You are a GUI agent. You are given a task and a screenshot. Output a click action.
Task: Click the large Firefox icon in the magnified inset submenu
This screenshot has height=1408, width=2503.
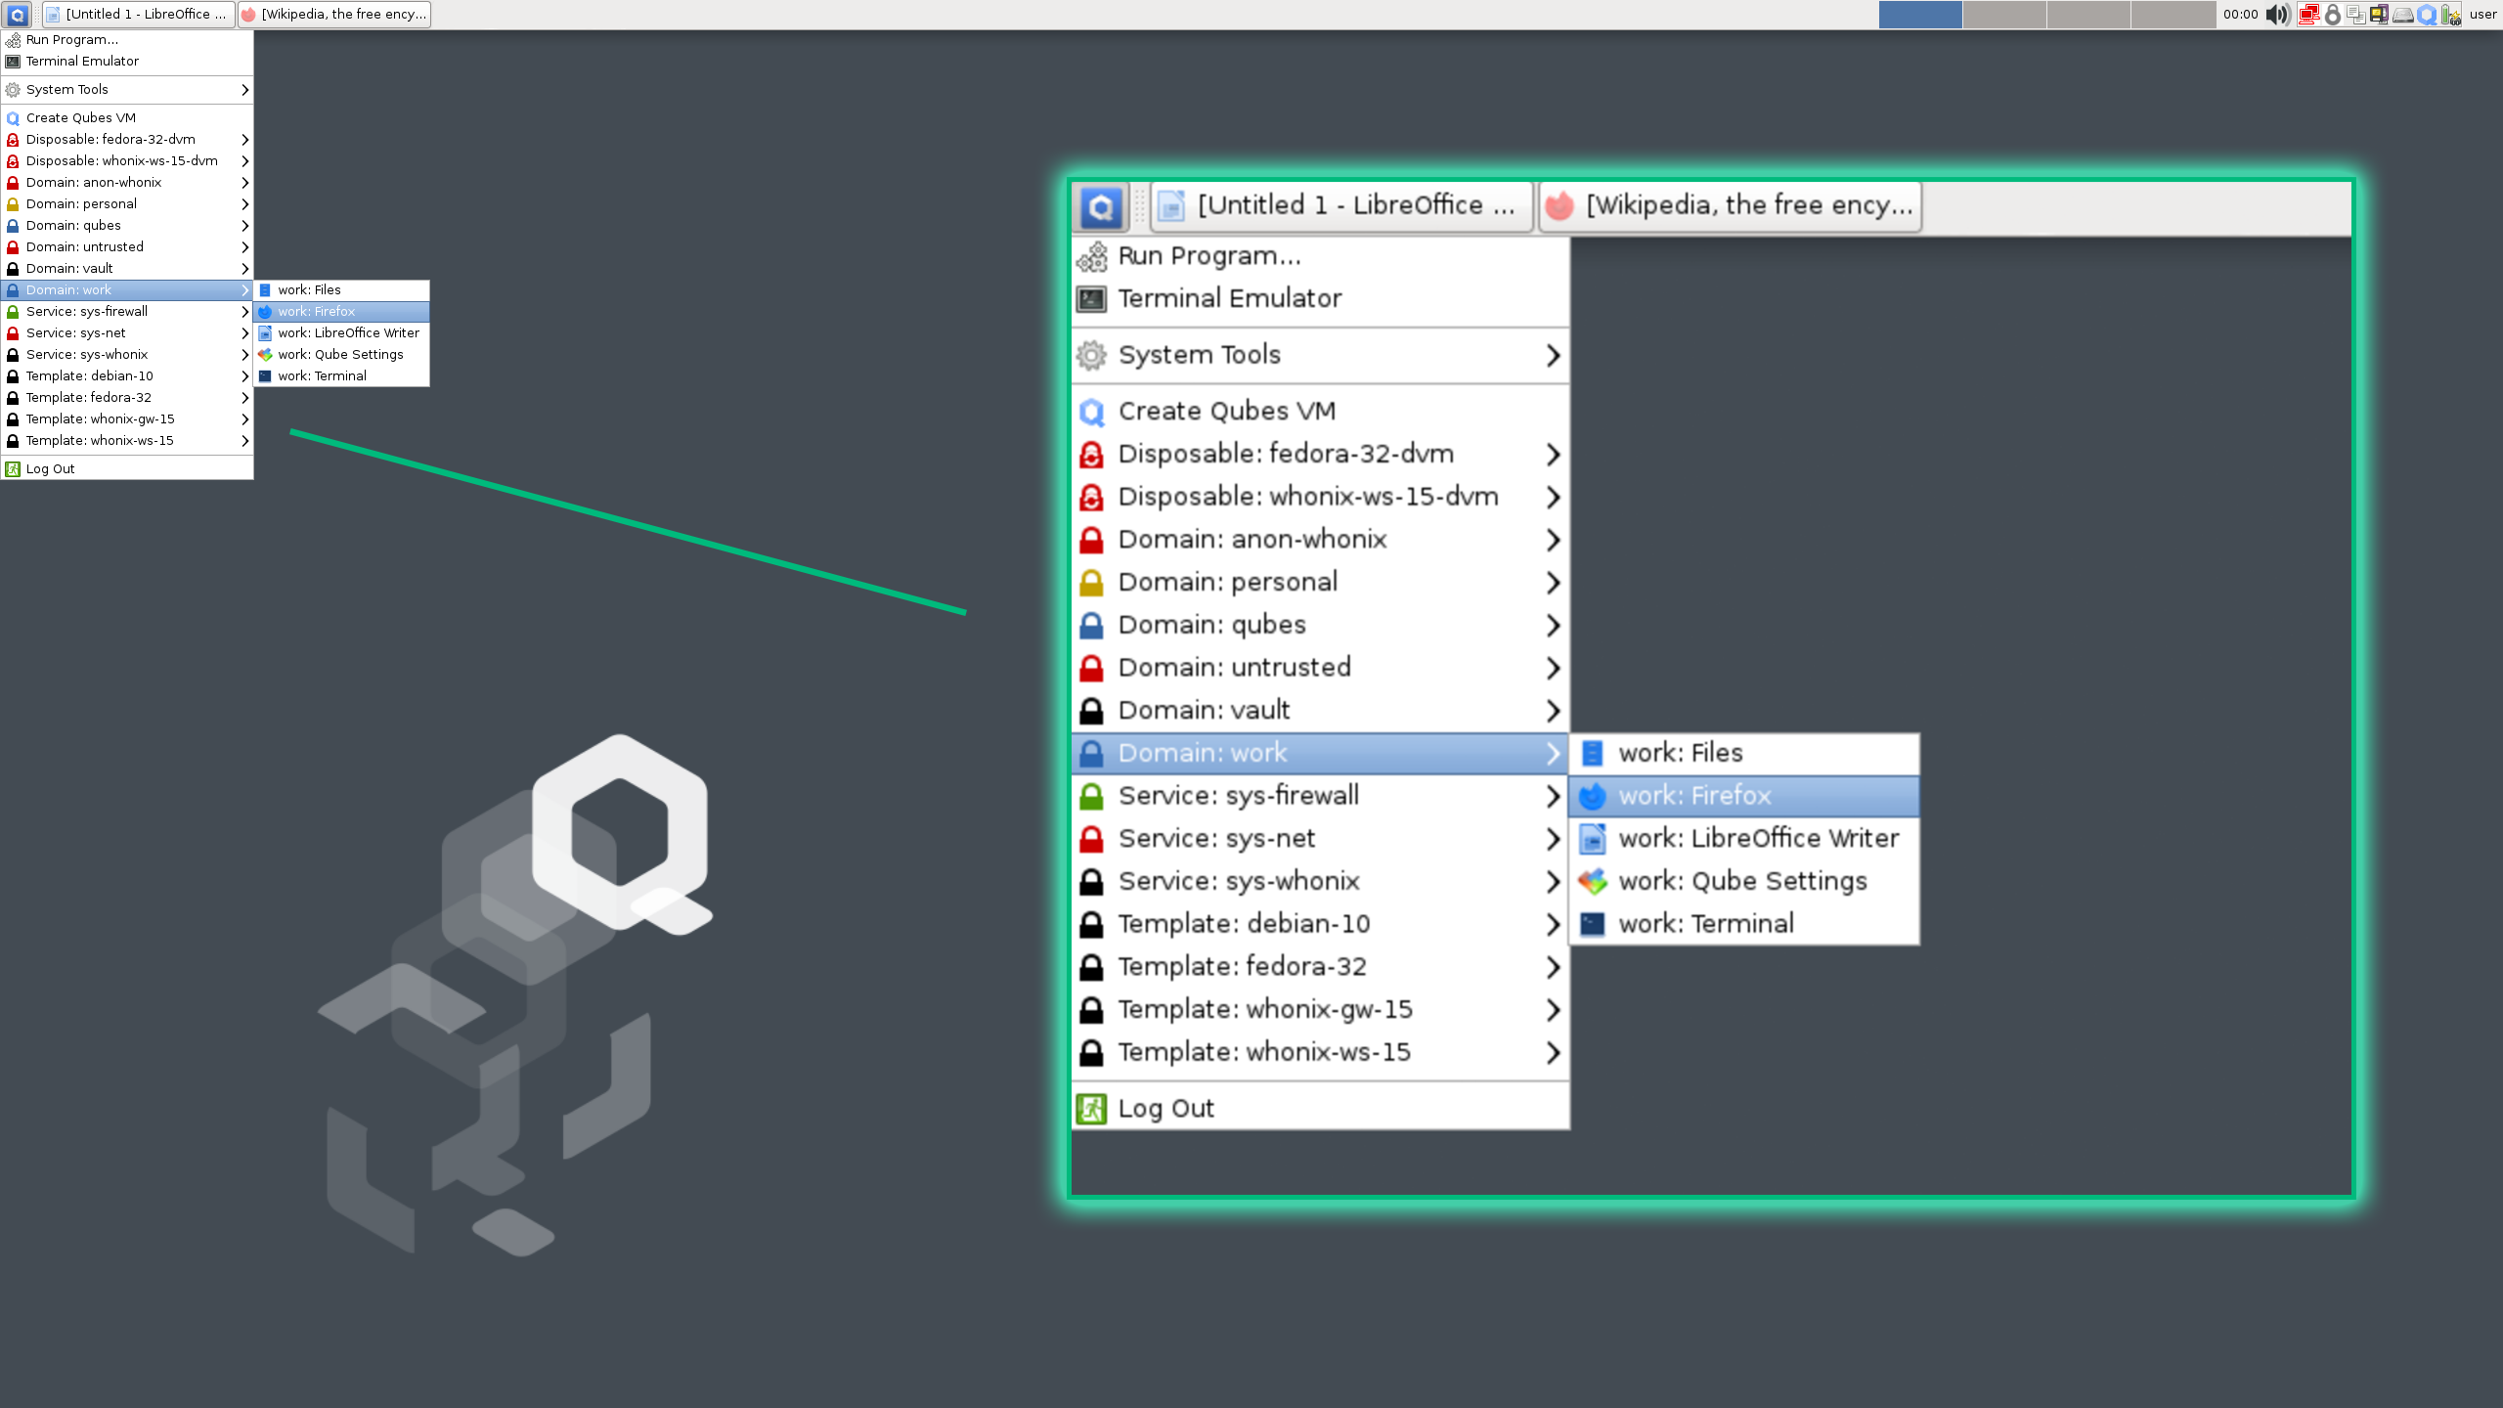click(x=1593, y=796)
